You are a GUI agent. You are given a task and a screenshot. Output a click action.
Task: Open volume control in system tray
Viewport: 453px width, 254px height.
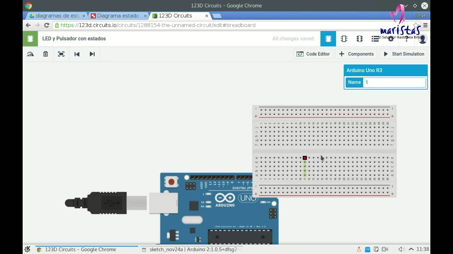tap(401, 249)
